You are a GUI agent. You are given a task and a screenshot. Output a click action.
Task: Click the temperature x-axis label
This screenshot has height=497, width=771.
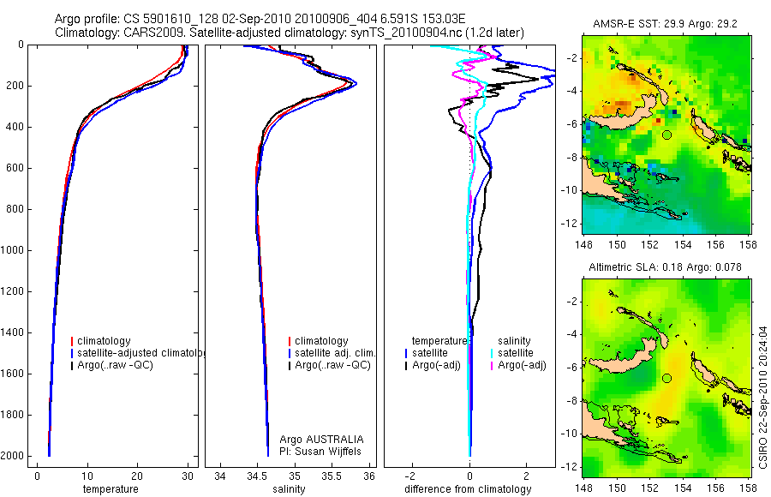point(111,489)
